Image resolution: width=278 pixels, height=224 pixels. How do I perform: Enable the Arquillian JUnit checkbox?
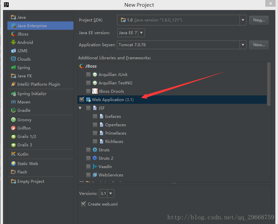coord(88,74)
